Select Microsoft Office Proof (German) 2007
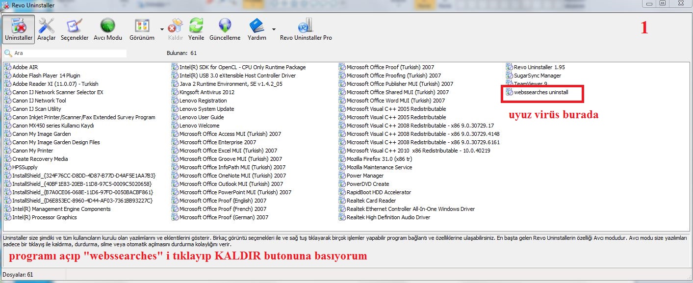Image resolution: width=693 pixels, height=283 pixels. point(220,217)
